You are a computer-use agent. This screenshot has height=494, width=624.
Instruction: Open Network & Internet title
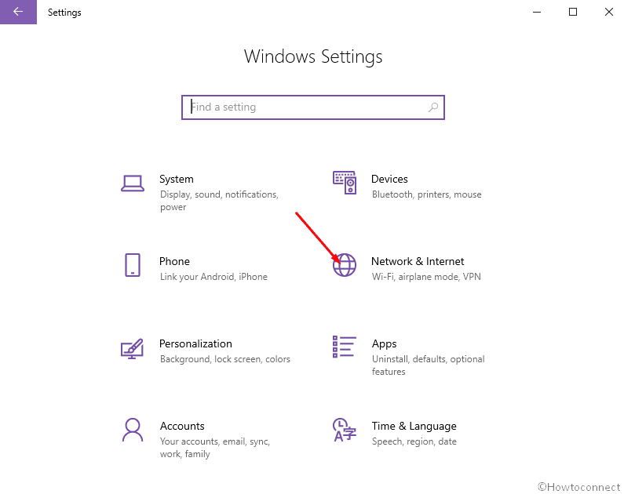point(418,261)
